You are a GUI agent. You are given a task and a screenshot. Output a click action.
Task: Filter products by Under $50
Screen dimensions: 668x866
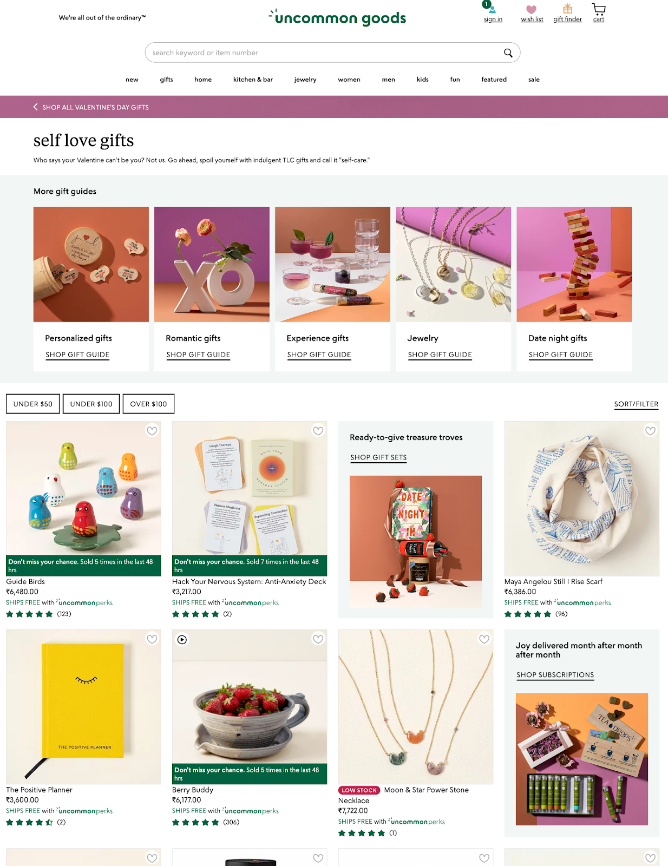pos(33,404)
